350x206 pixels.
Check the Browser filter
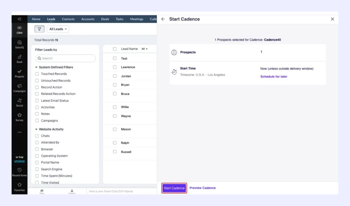[37, 149]
